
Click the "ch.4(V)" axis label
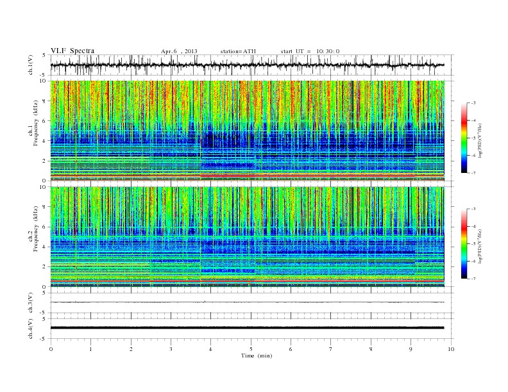pos(31,329)
